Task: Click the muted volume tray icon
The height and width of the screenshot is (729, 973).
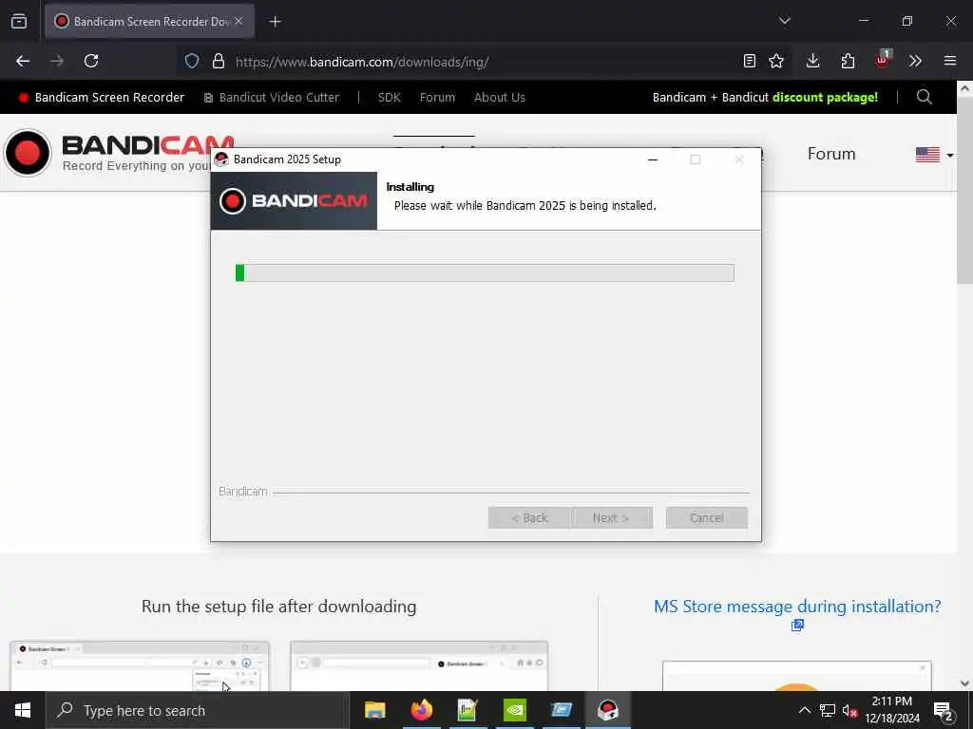Action: pyautogui.click(x=849, y=711)
